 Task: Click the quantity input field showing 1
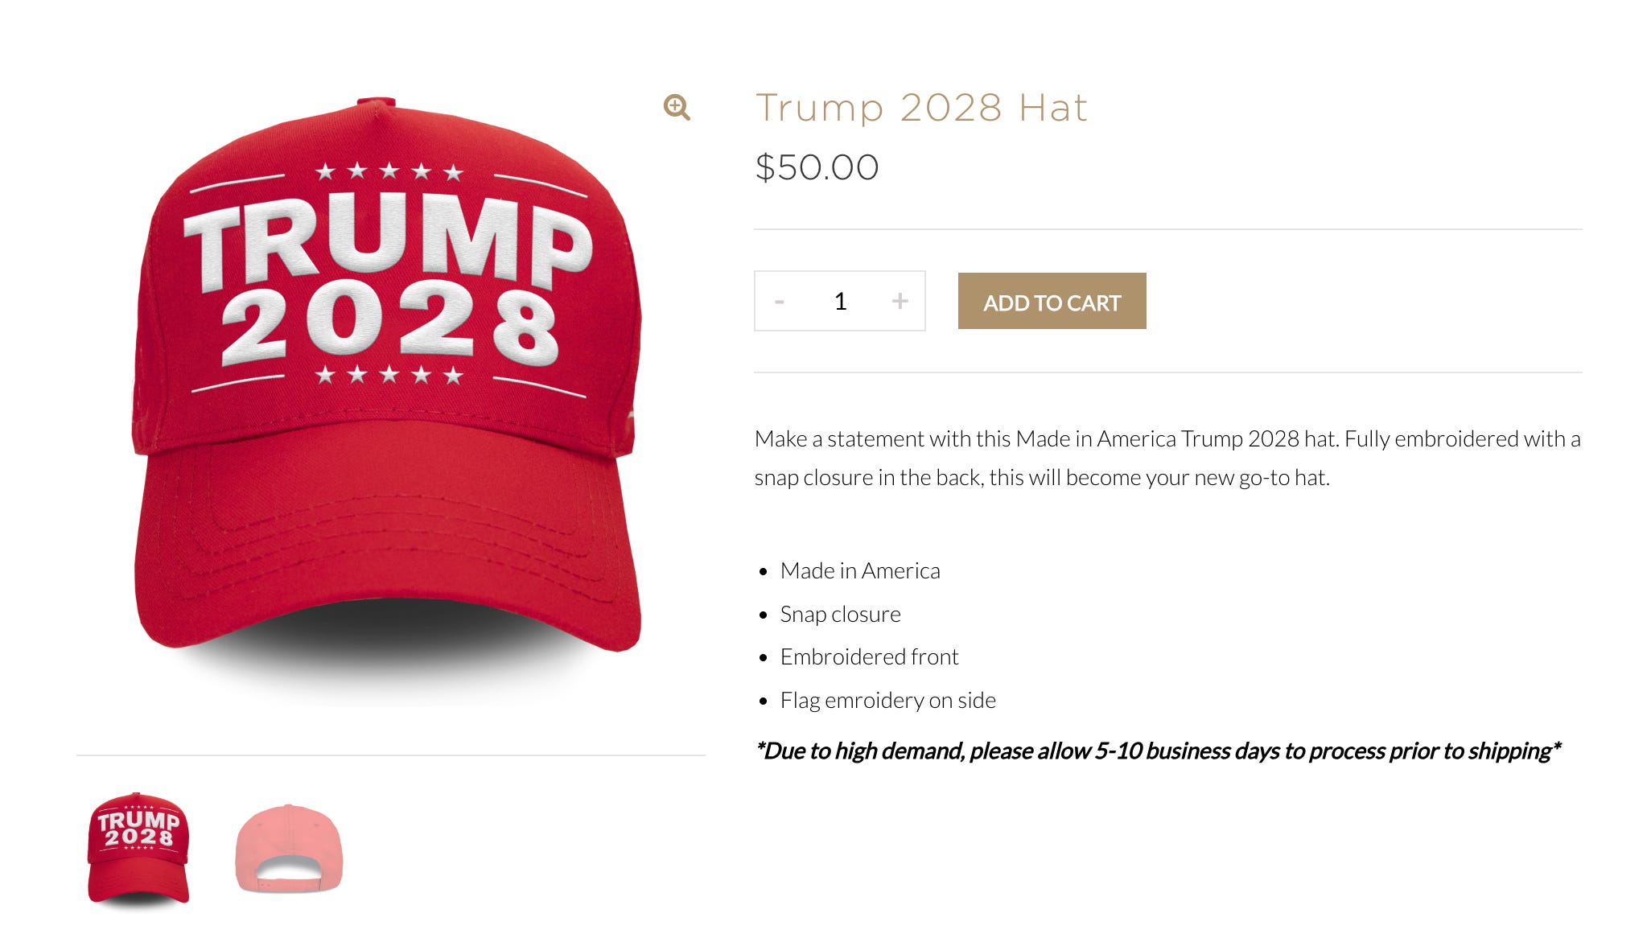pos(840,302)
